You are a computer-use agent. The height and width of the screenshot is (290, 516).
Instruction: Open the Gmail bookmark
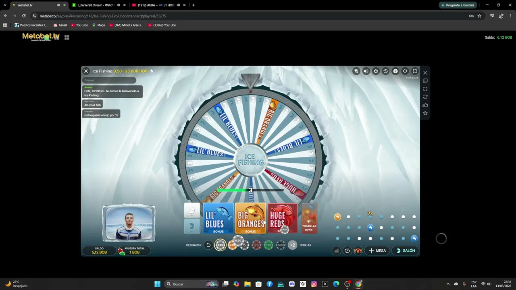tap(60, 25)
